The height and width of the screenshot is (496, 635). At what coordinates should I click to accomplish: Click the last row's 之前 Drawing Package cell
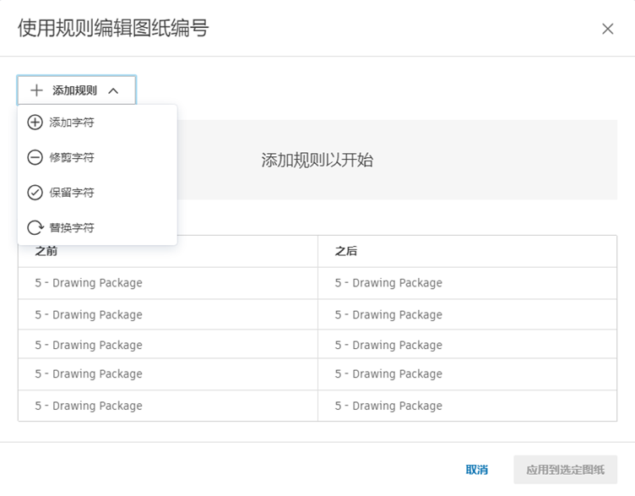point(89,406)
